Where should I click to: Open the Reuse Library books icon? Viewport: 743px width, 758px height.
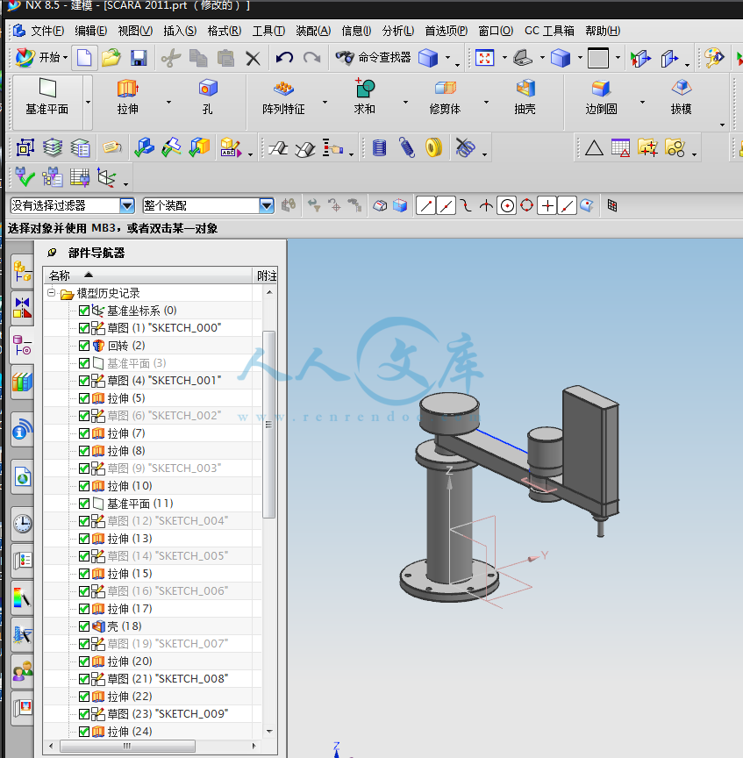pyautogui.click(x=22, y=382)
